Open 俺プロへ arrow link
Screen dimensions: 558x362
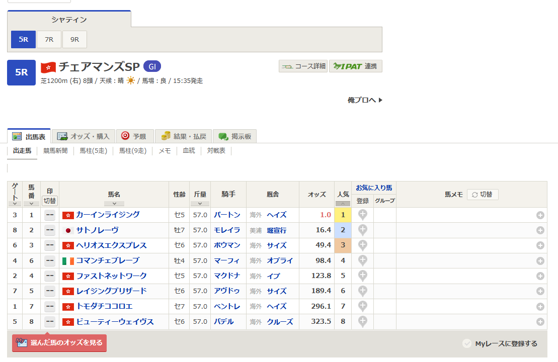tap(365, 100)
